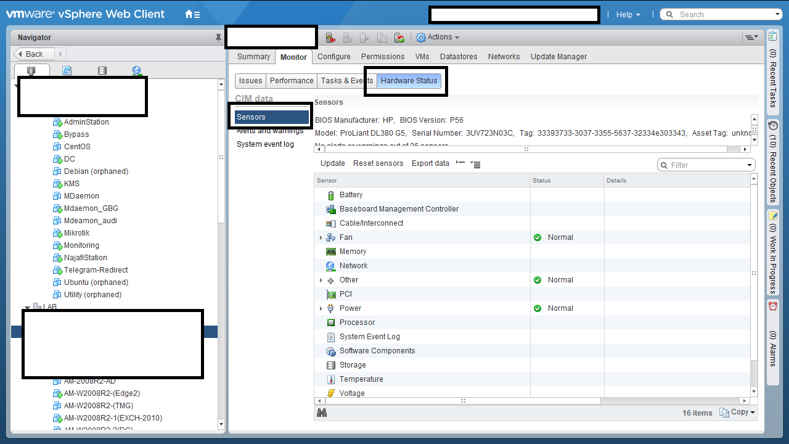Click the reboot host icon with green-red arrows
Viewport: 789px width, 444px height.
(399, 38)
